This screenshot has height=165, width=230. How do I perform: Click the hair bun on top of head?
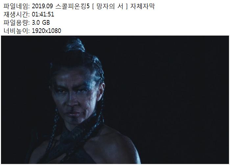pos(76,45)
